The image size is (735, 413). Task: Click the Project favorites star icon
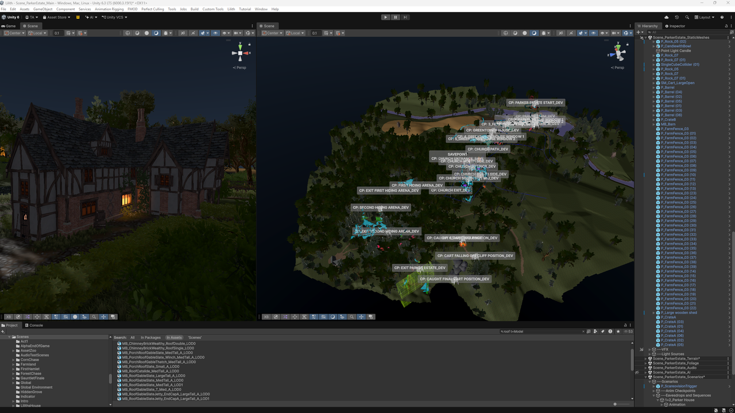point(618,331)
